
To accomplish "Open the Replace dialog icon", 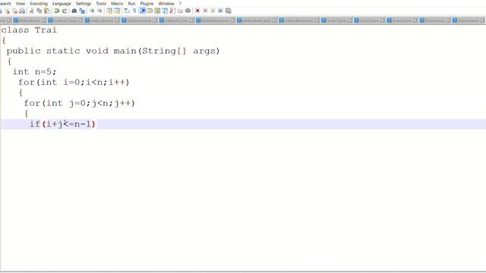I will (82, 11).
